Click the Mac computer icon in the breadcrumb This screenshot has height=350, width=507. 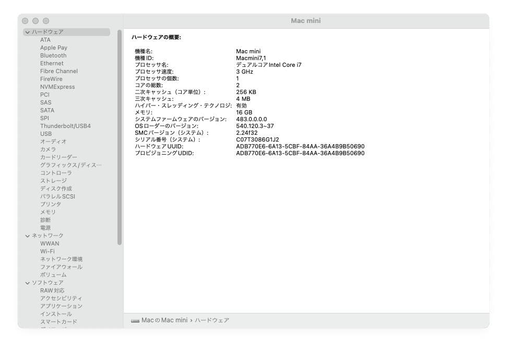pos(135,320)
